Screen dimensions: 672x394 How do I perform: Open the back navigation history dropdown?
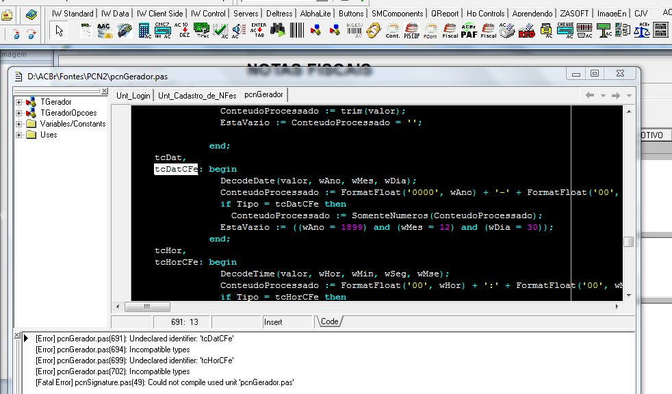tap(603, 96)
